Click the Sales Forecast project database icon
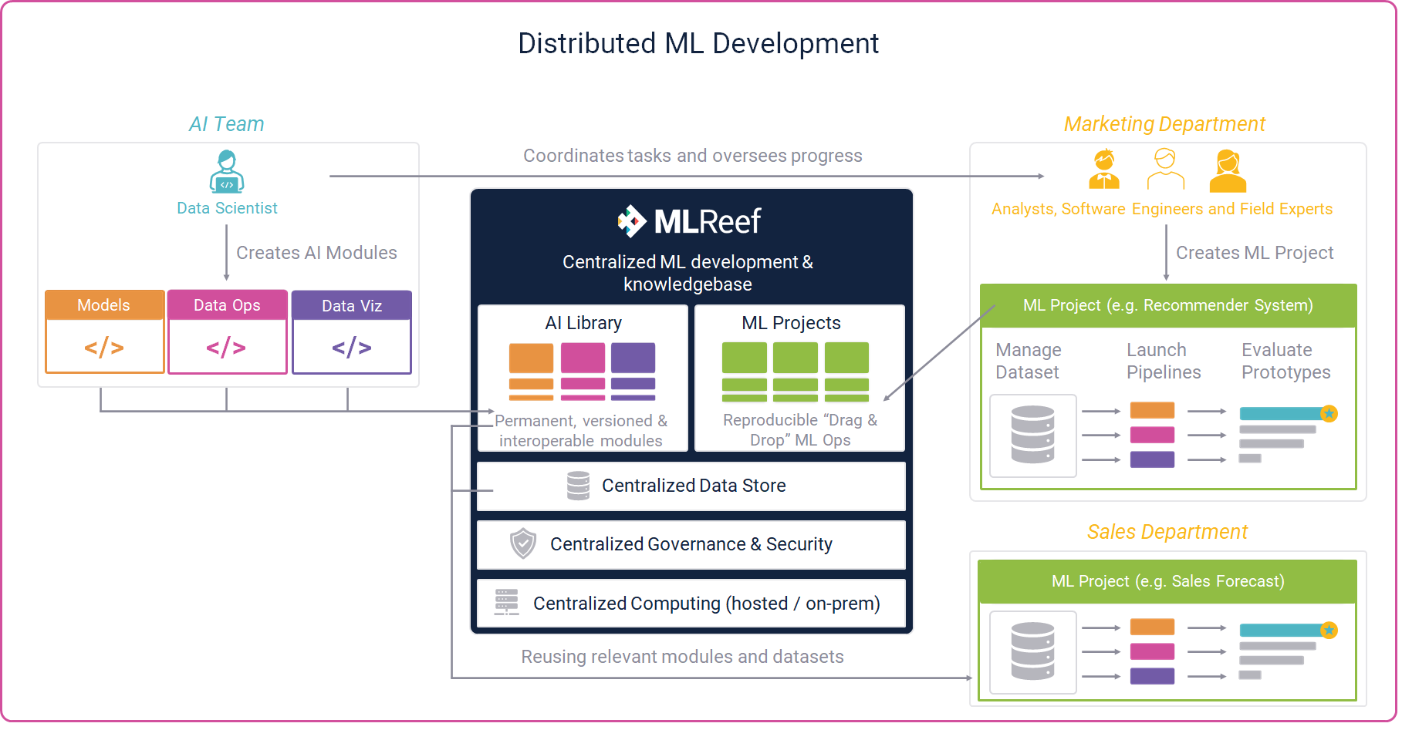The width and height of the screenshot is (1402, 730). [x=1032, y=651]
